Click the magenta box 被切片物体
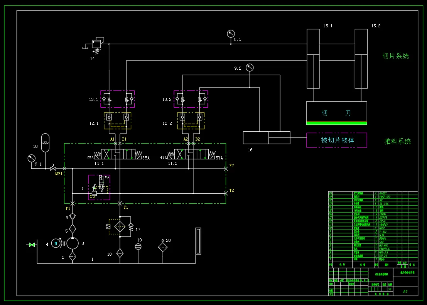427x305 pixels. click(x=337, y=140)
